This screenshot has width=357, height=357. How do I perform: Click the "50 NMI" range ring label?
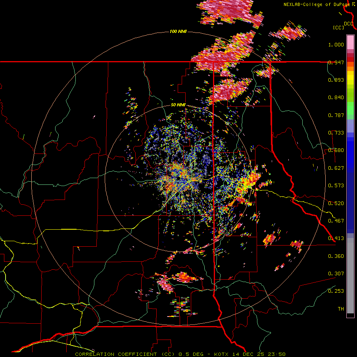click(x=178, y=105)
